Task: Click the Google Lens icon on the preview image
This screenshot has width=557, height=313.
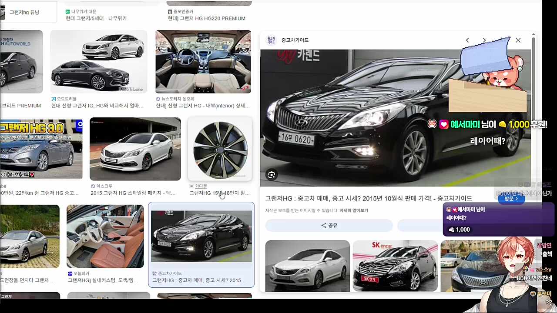Action: [271, 174]
